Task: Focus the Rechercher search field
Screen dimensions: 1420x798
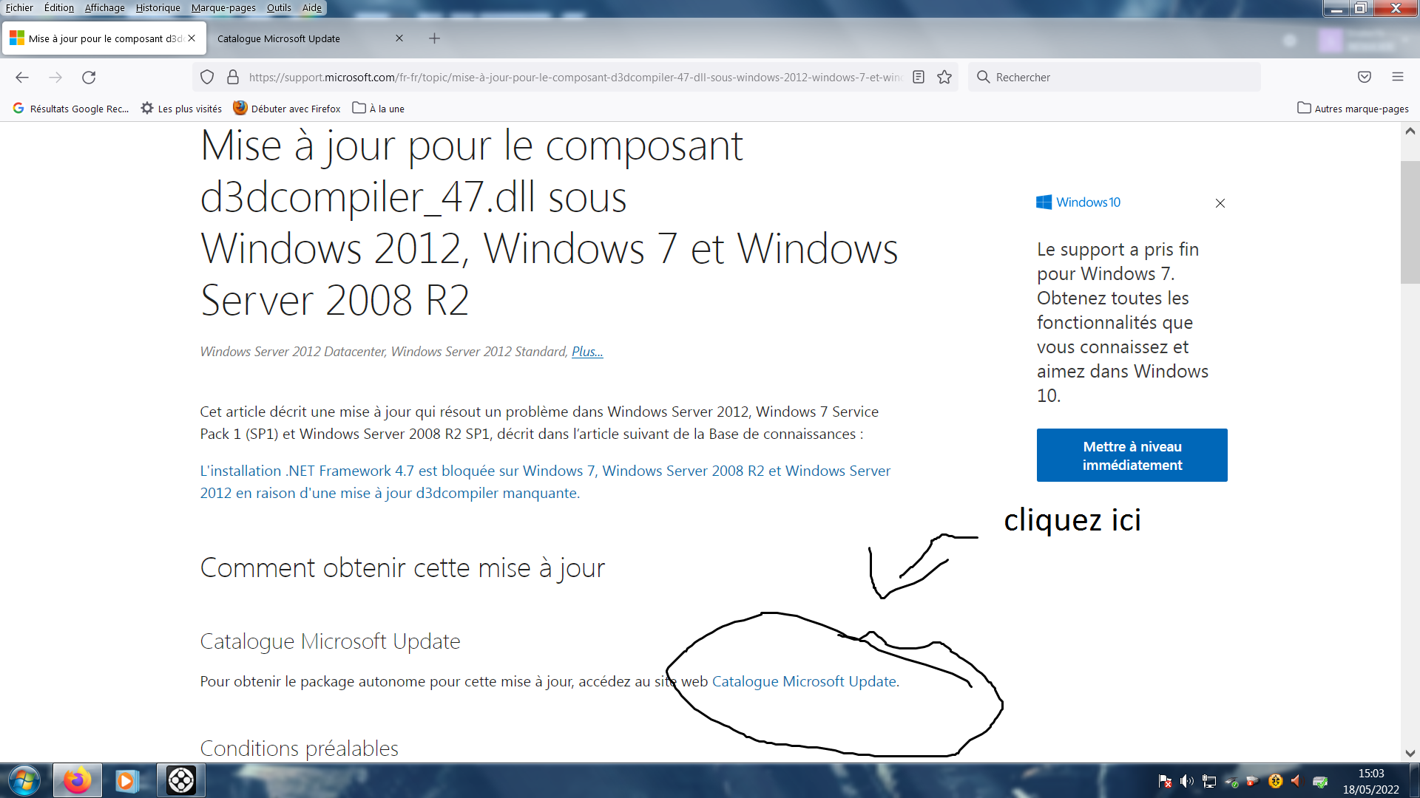Action: pos(1114,77)
